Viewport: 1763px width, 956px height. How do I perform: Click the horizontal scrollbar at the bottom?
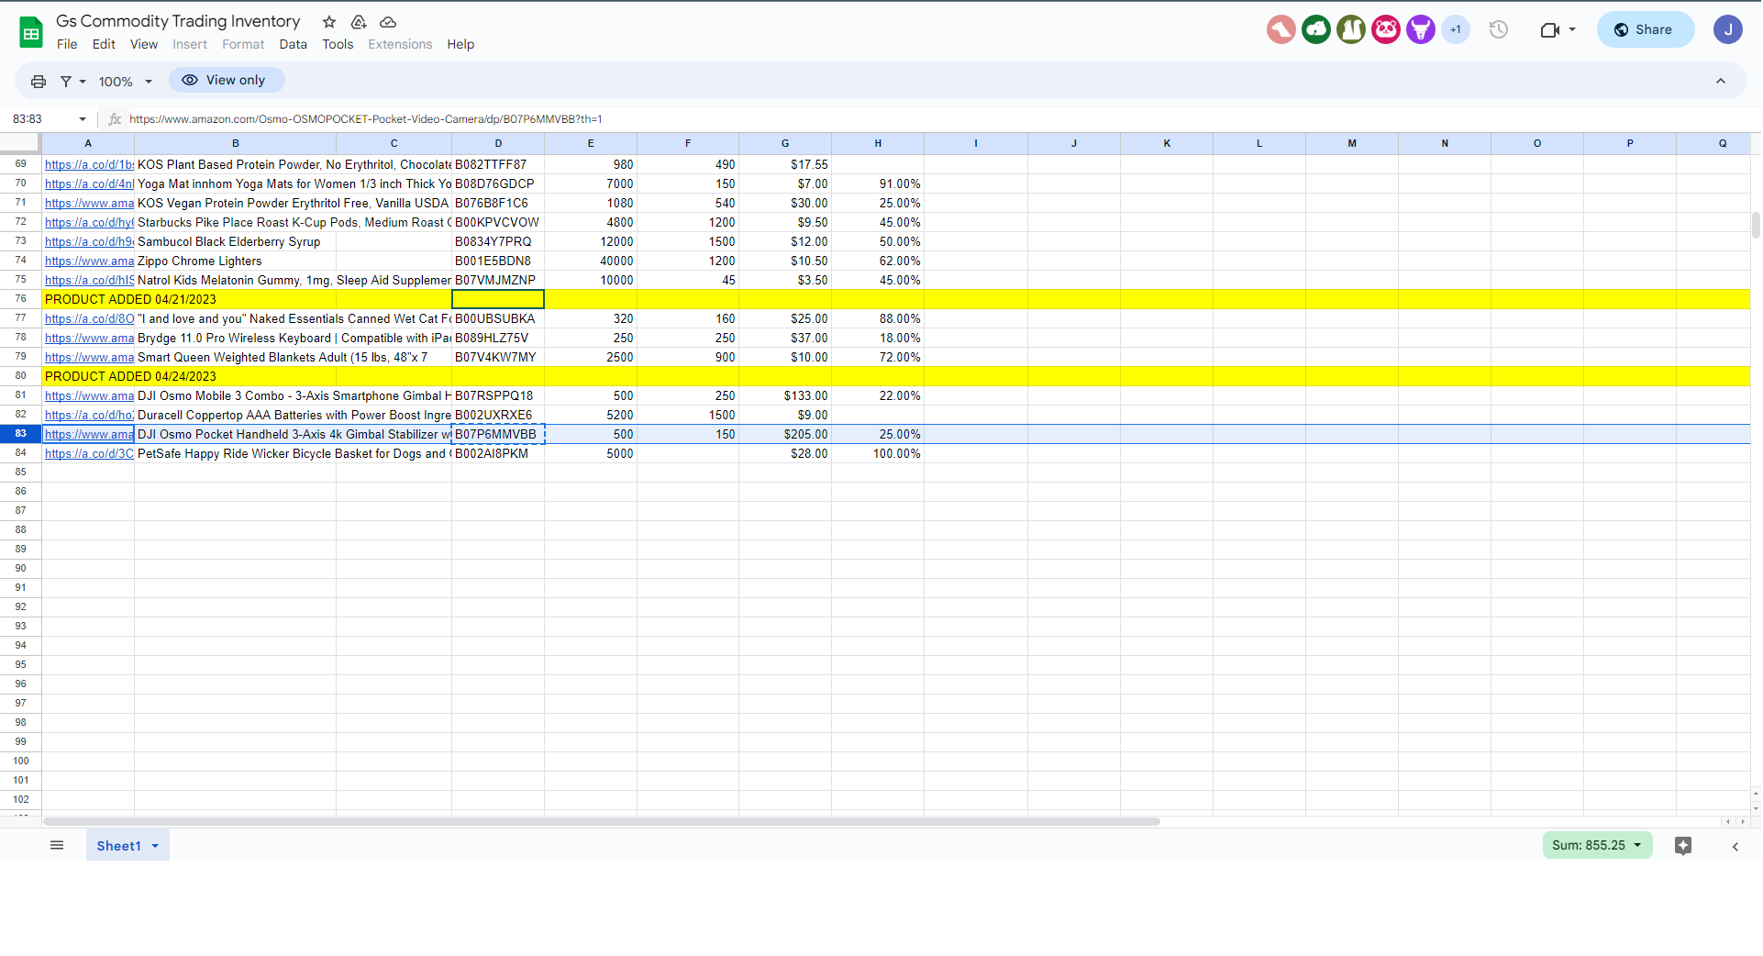[x=602, y=822]
